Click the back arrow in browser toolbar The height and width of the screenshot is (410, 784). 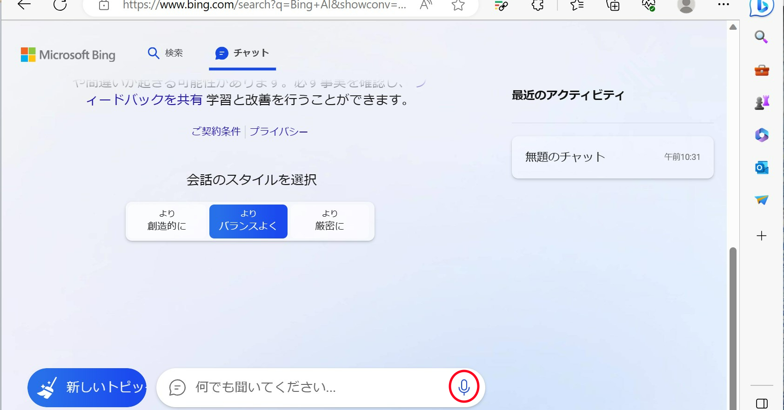(24, 5)
